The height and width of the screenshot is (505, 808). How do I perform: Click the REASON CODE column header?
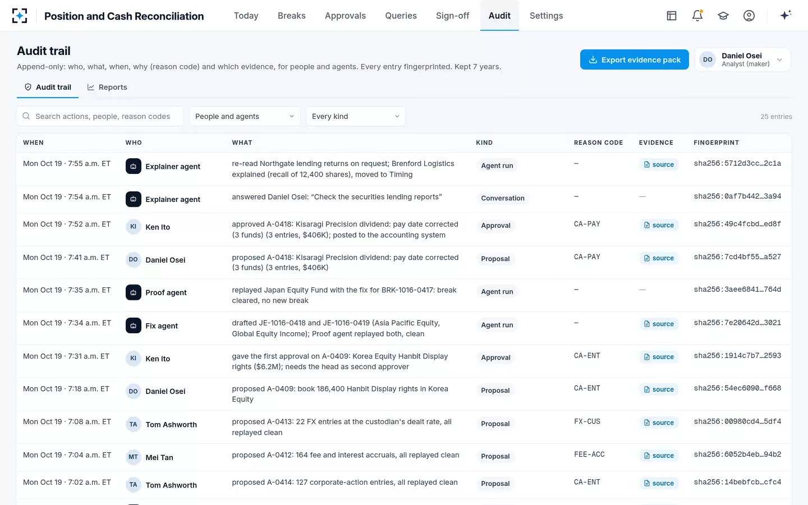(598, 143)
